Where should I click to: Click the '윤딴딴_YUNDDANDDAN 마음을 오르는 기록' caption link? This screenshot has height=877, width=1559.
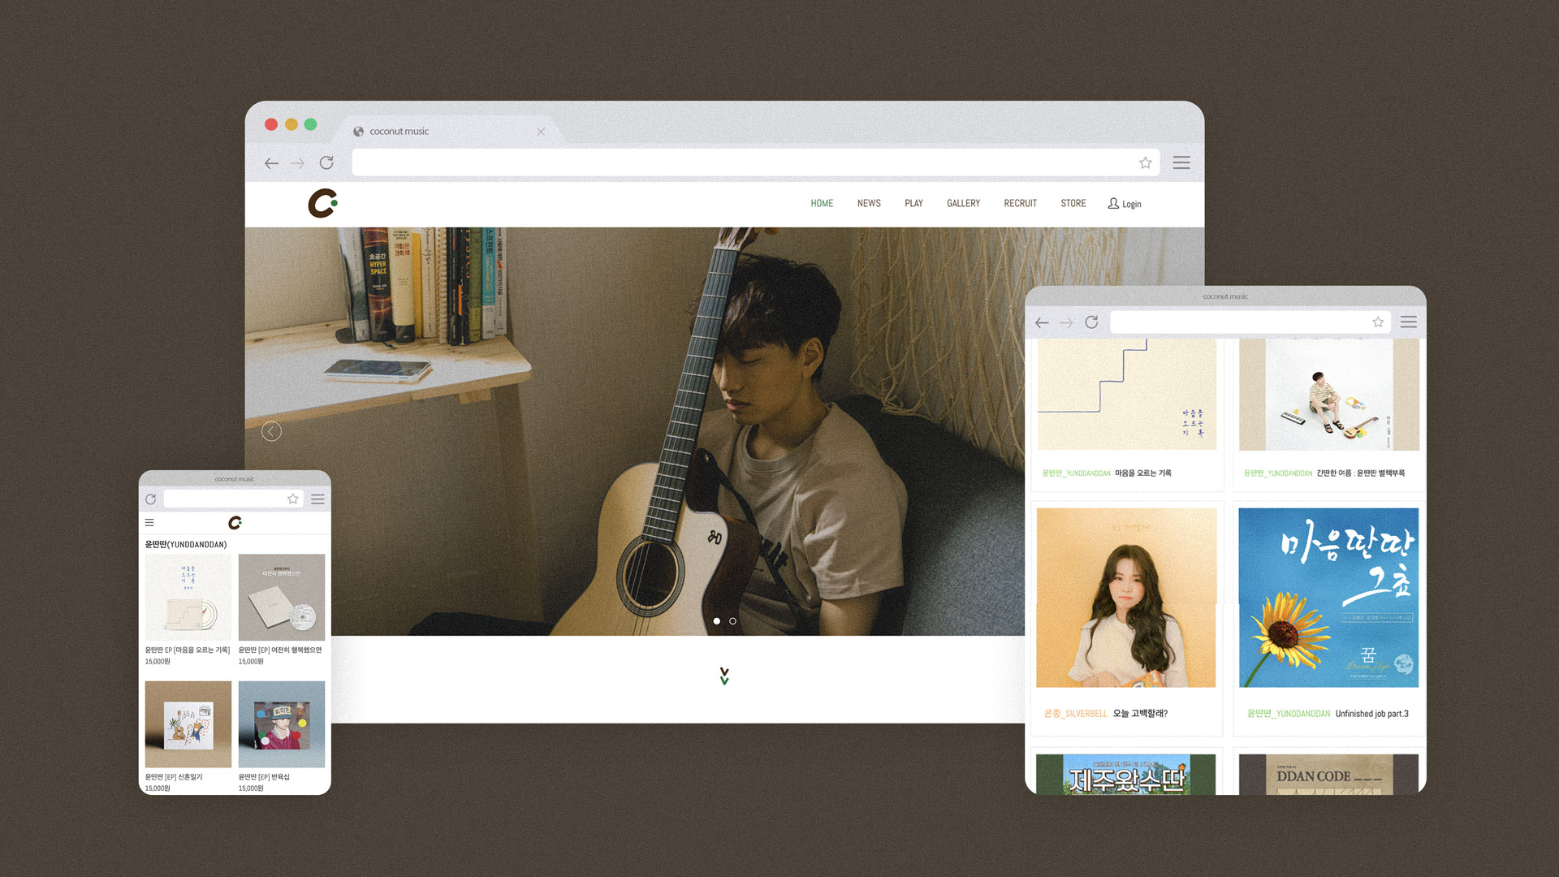click(x=1107, y=473)
